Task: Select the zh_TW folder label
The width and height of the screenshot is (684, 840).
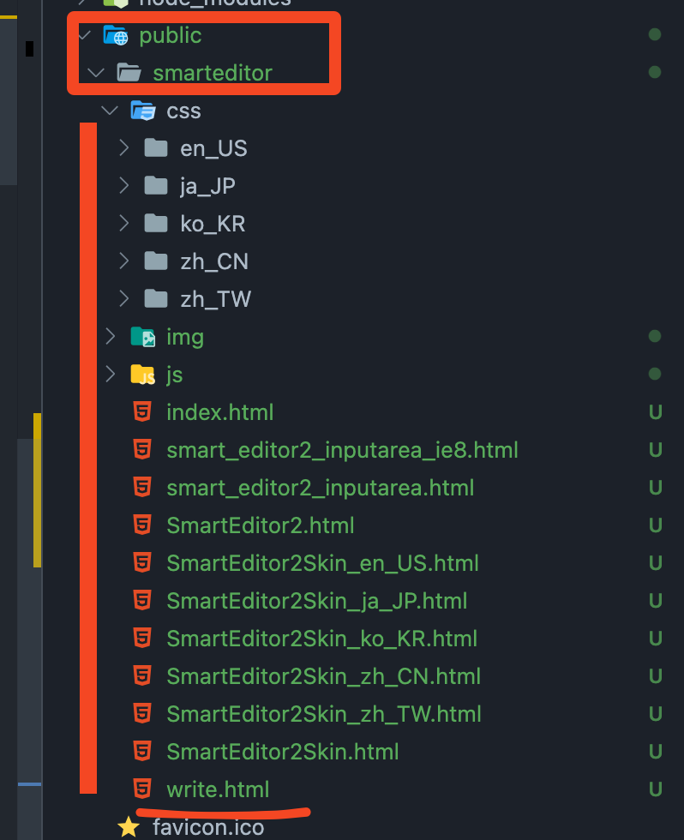Action: [215, 299]
